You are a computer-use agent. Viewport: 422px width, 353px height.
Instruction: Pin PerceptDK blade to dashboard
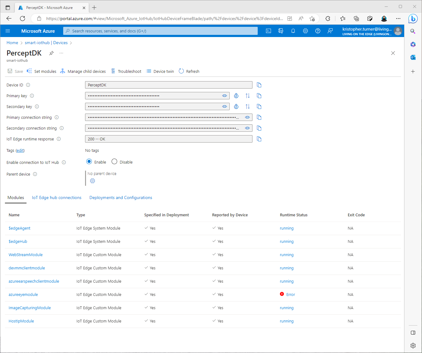(x=51, y=53)
